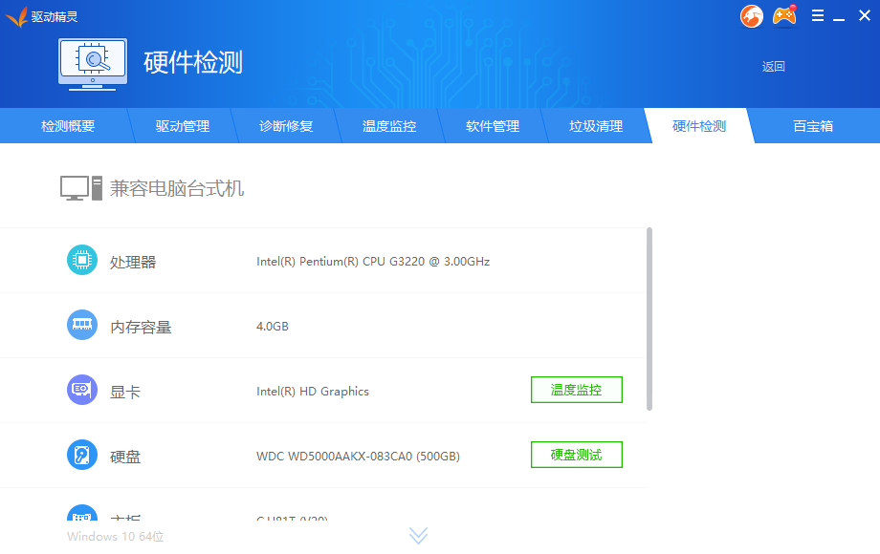The image size is (880, 554).
Task: Click the 硬件检测 monitor header icon
Action: pyautogui.click(x=93, y=63)
